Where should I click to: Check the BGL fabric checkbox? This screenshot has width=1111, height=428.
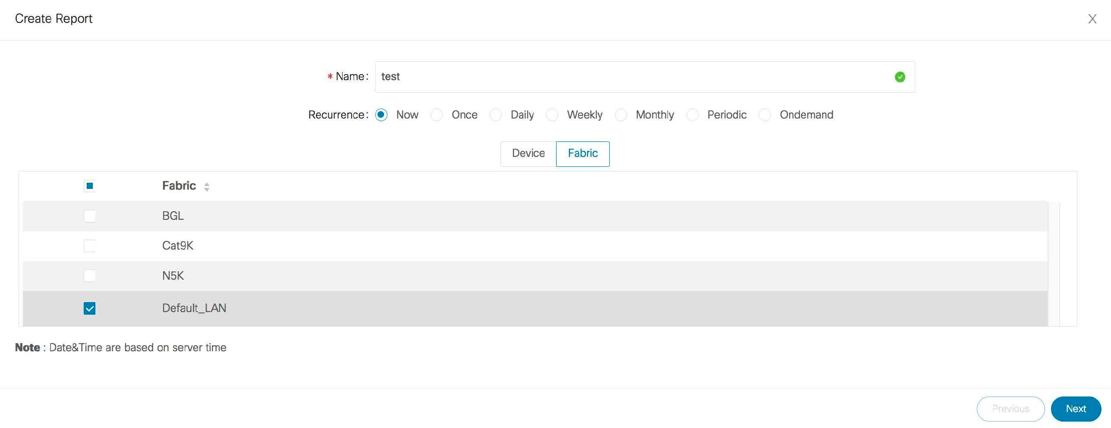[89, 216]
